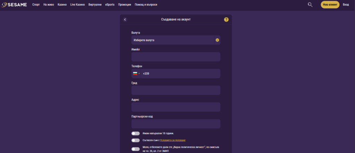Open the Условията за ползване link
The height and width of the screenshot is (153, 355).
(x=173, y=140)
